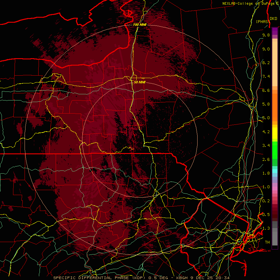The image size is (280, 280).
Task: Pick the bright green band on the color bar
Action: pos(275,151)
